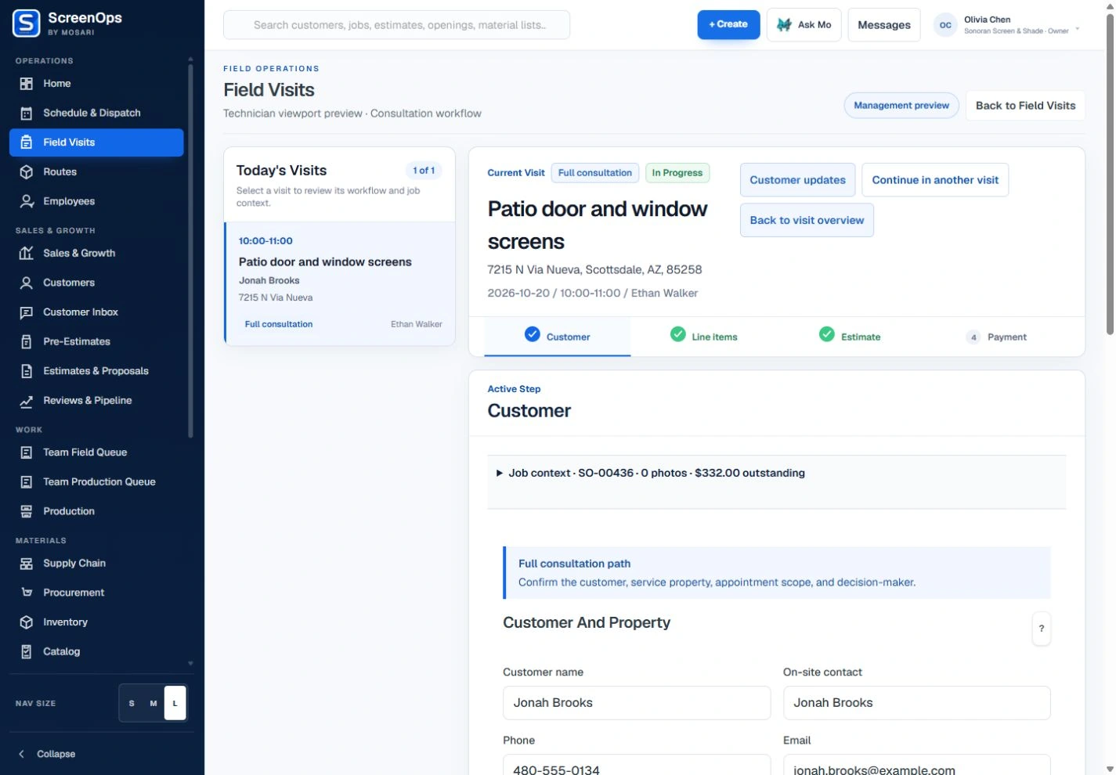This screenshot has height=775, width=1116.
Task: Expand the Job context SO-00436 section
Action: coord(651,473)
